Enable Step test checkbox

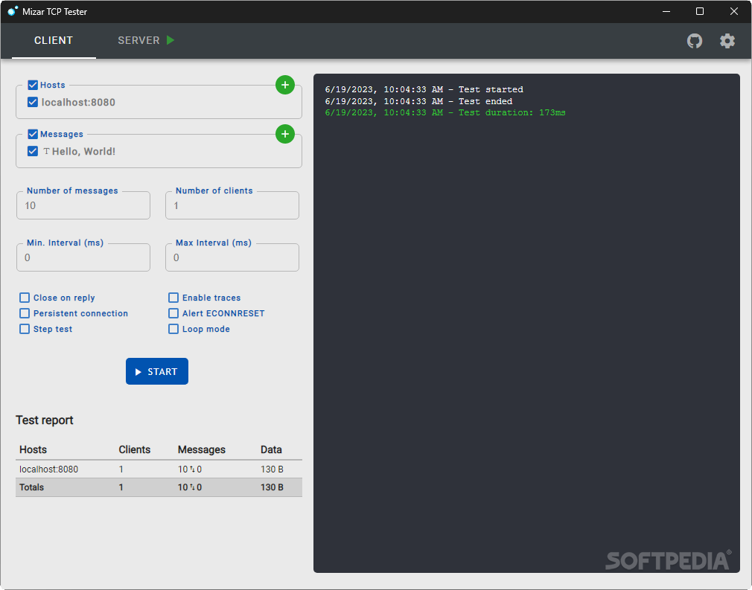[x=25, y=329]
